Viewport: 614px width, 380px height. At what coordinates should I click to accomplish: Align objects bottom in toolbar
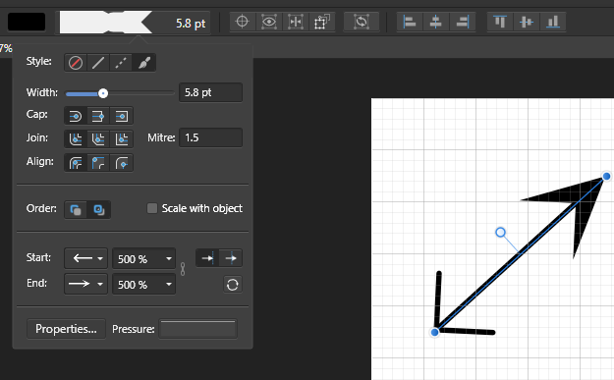tap(553, 22)
